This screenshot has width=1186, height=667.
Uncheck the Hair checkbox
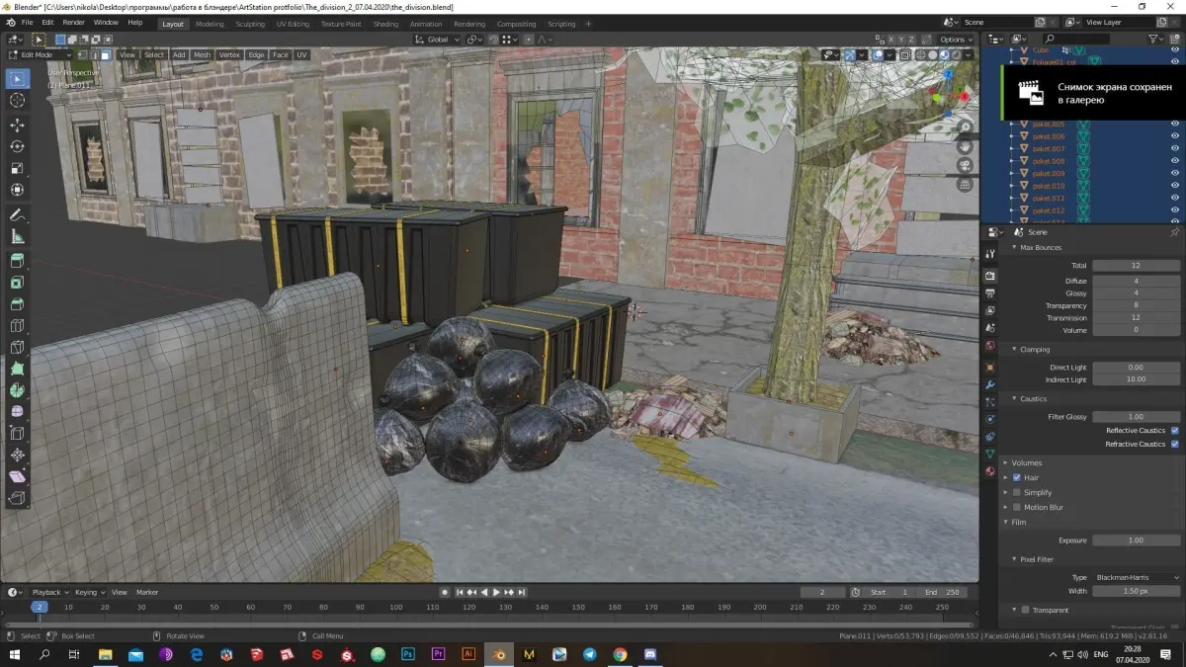[1017, 477]
